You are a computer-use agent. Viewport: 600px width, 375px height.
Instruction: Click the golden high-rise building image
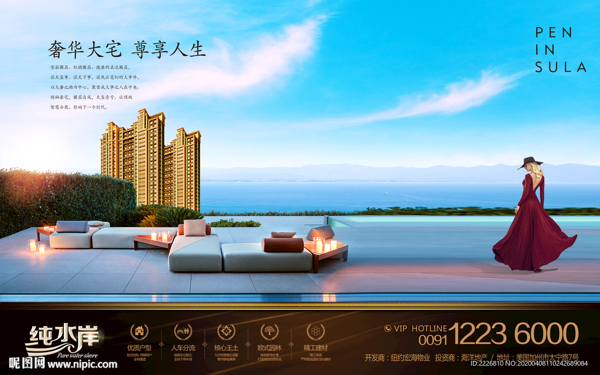click(151, 160)
